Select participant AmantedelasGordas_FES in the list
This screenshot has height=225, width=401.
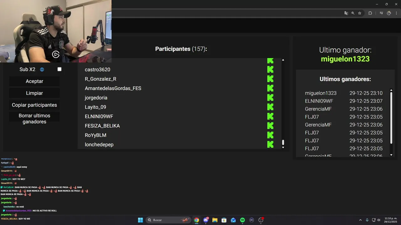click(113, 88)
